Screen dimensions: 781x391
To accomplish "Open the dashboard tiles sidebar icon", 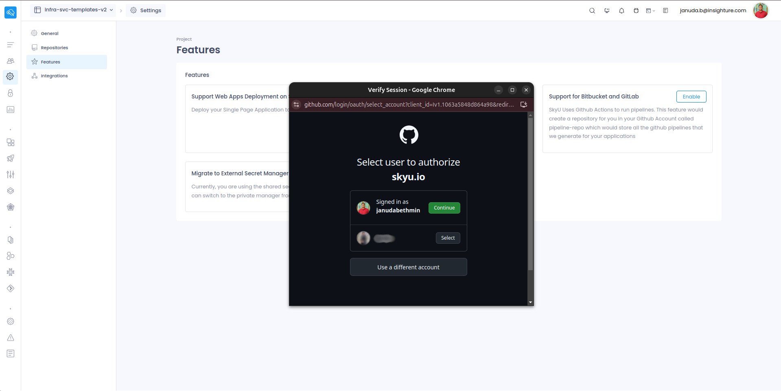I will pos(11,142).
